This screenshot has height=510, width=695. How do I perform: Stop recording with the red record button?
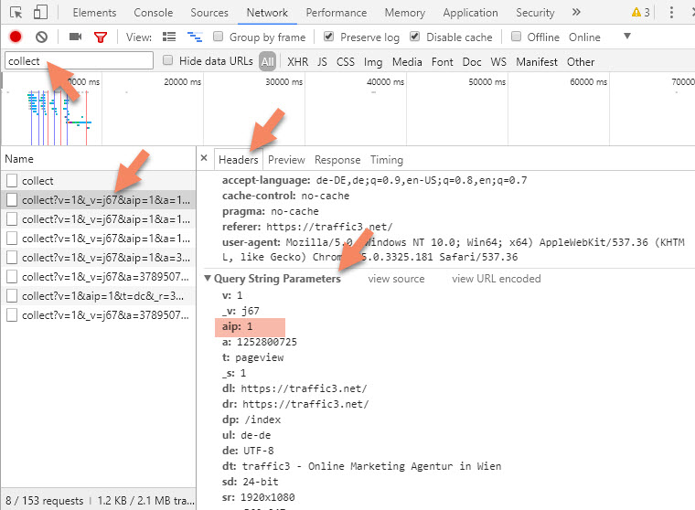point(16,37)
